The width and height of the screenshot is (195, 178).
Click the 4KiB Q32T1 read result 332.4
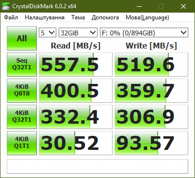click(x=76, y=117)
